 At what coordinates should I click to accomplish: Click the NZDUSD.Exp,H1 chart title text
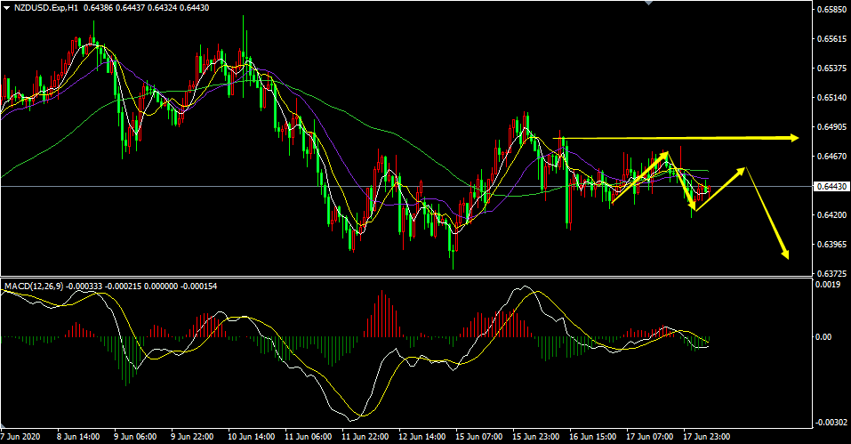(x=46, y=8)
